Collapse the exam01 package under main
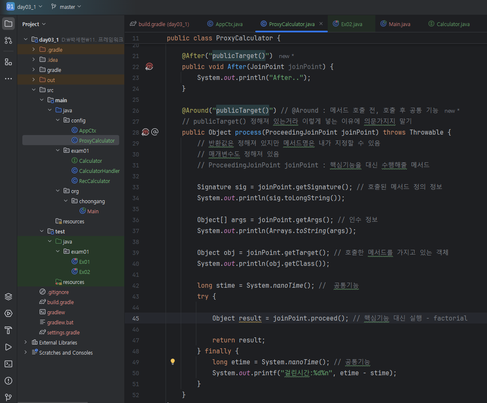Viewport: 487px width, 403px height. (x=58, y=151)
